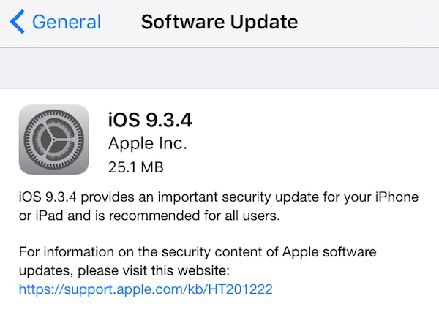Click the word "iPhone" in the description
Screen dimensions: 439x312
pos(397,197)
